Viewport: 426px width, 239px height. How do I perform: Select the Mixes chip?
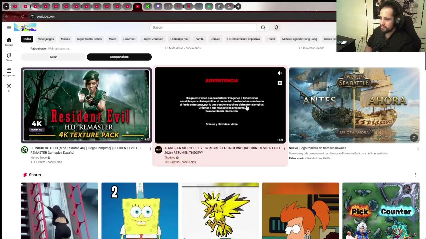coord(112,39)
